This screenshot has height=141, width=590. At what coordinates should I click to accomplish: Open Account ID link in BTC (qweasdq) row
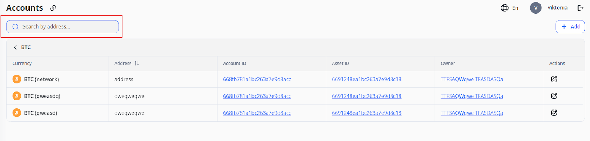click(x=257, y=96)
